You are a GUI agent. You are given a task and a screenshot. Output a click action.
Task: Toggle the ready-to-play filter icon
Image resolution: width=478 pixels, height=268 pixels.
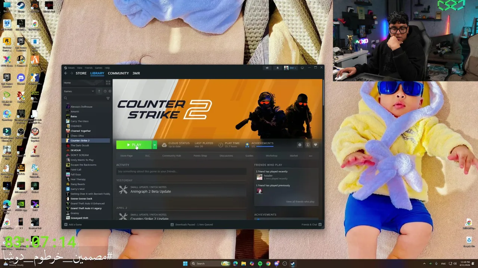(x=109, y=91)
